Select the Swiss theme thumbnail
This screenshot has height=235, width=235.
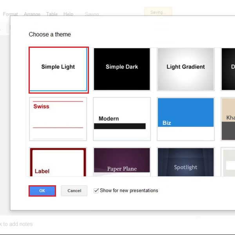58,119
